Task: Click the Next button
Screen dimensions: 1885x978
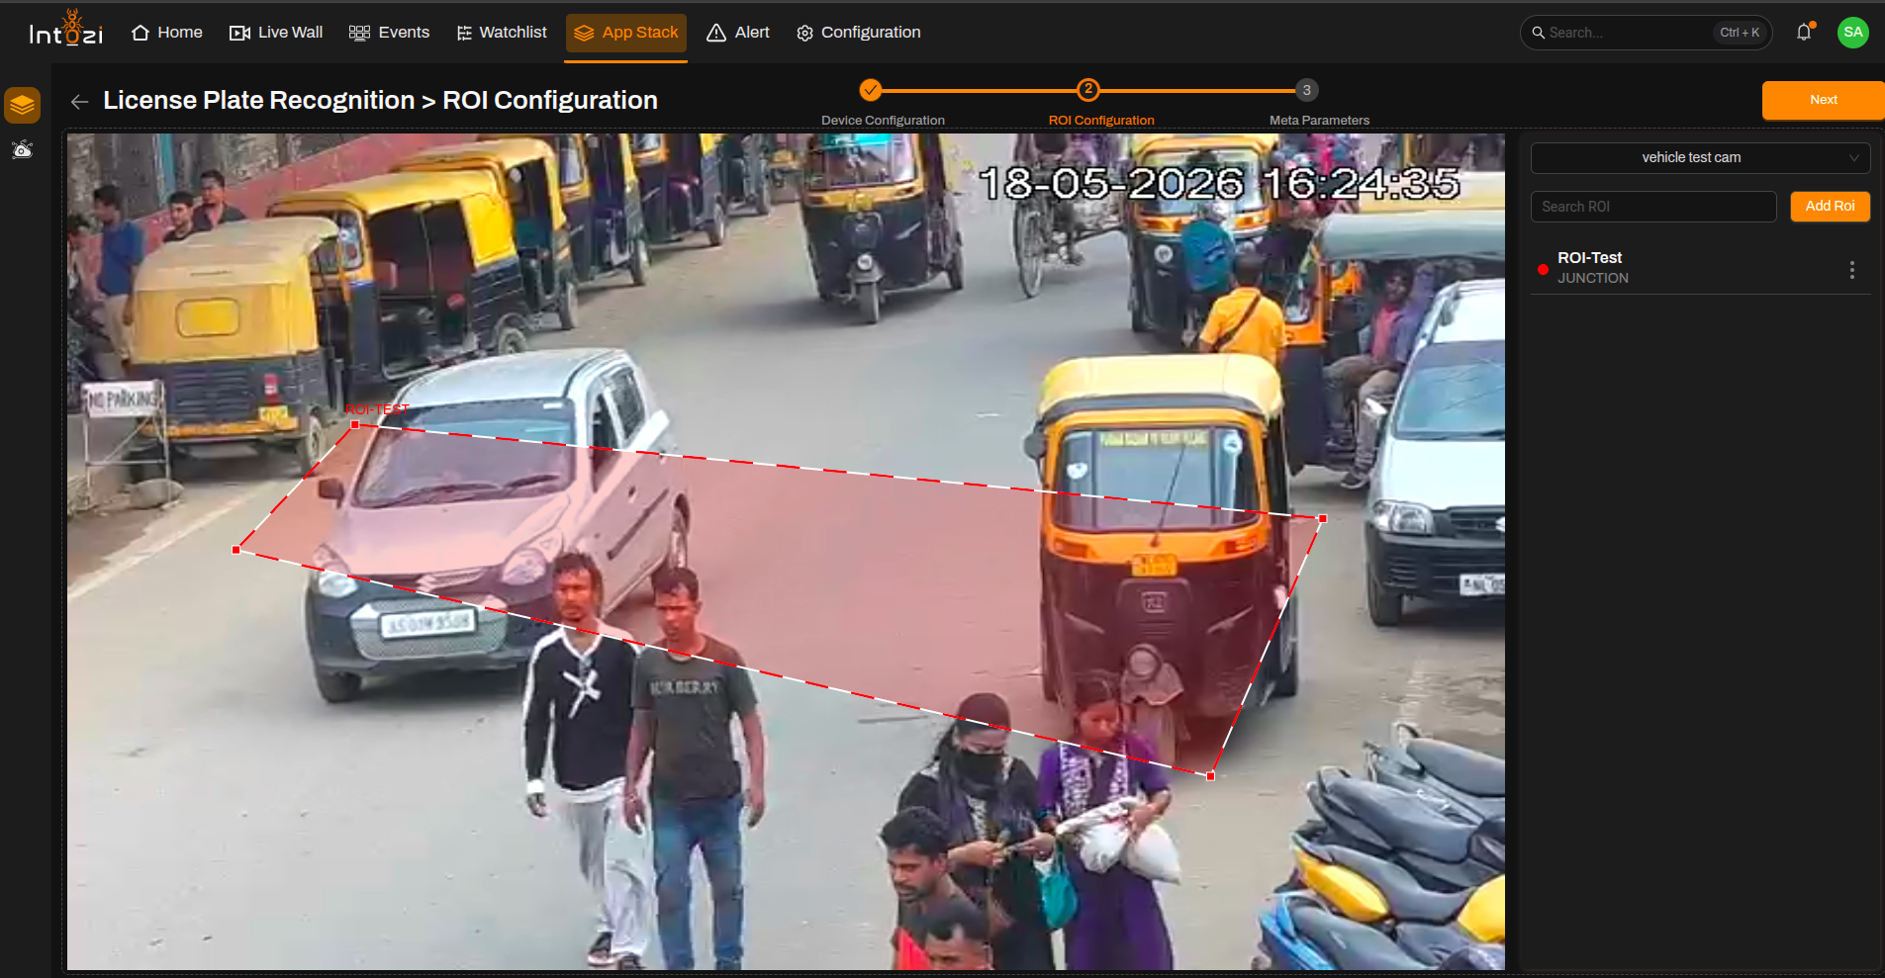Action: 1823,100
